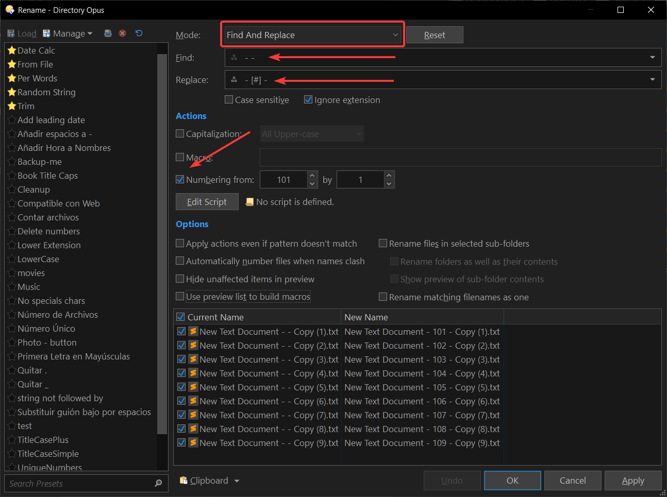Click the Edit Script button
667x497 pixels.
pos(207,202)
